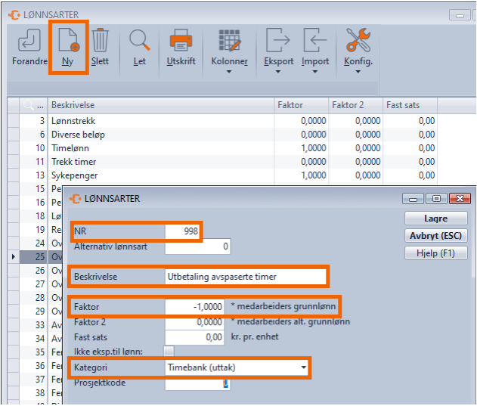Open the Kategori combo box
The height and width of the screenshot is (406, 477).
click(237, 367)
